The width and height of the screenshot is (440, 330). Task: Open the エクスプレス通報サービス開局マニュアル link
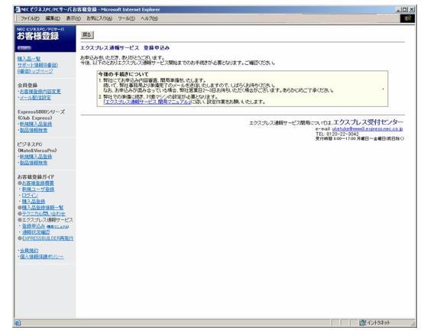pos(147,102)
